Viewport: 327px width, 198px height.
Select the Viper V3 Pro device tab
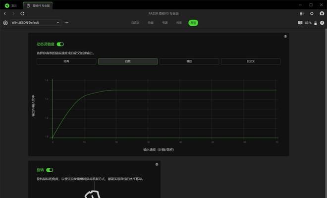click(38, 5)
